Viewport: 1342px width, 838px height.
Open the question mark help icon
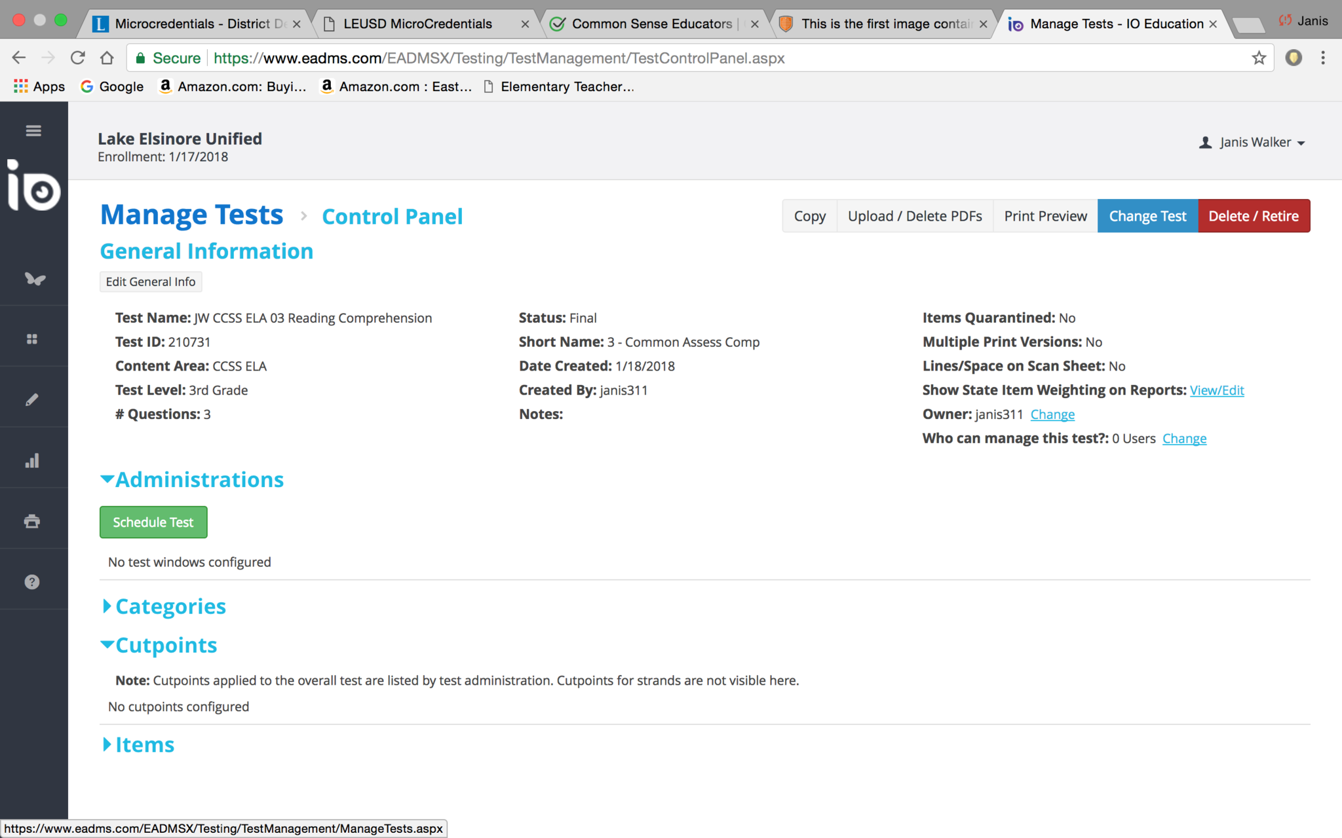[x=32, y=582]
